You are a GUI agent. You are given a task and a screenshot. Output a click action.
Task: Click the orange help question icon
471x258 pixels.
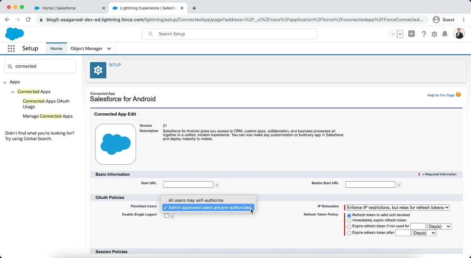(x=458, y=94)
